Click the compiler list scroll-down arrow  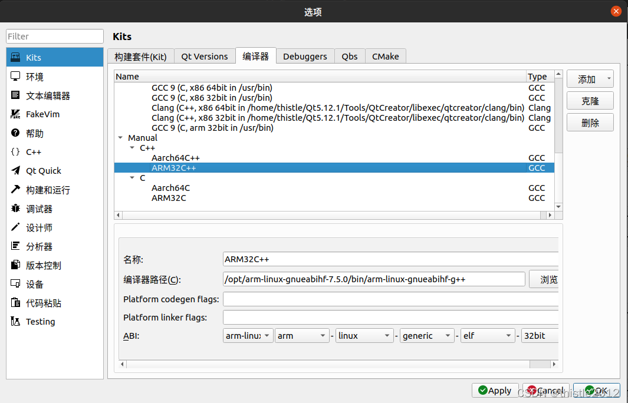point(558,206)
